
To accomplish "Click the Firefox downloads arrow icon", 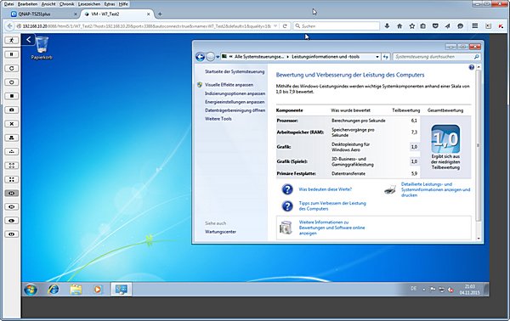I will coord(387,26).
